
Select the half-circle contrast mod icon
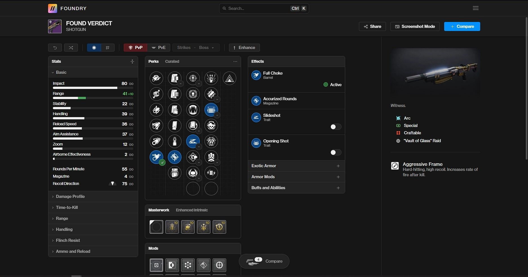[x=172, y=265]
